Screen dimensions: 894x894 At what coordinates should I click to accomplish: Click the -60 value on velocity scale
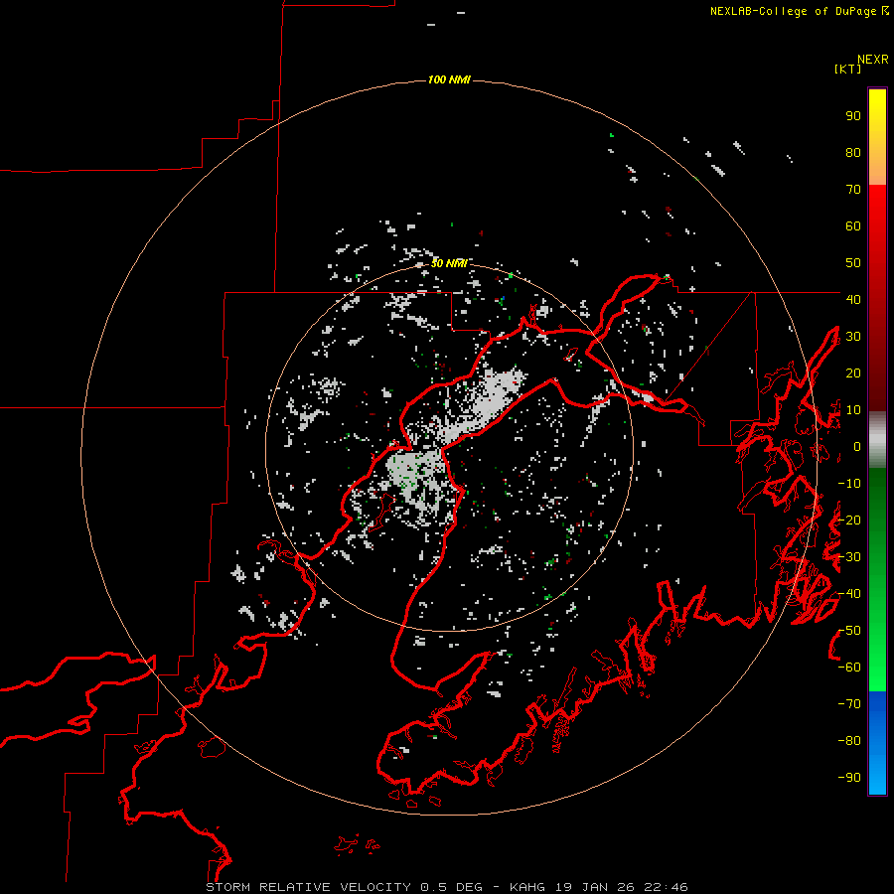(849, 668)
